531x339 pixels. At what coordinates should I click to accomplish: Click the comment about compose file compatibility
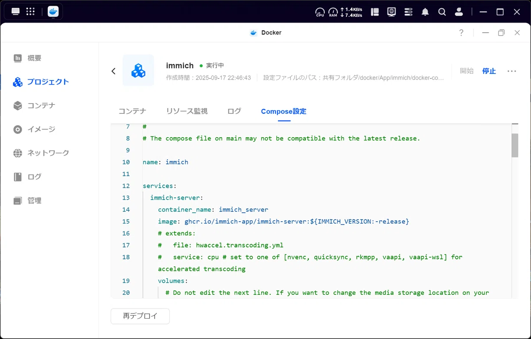coord(281,139)
